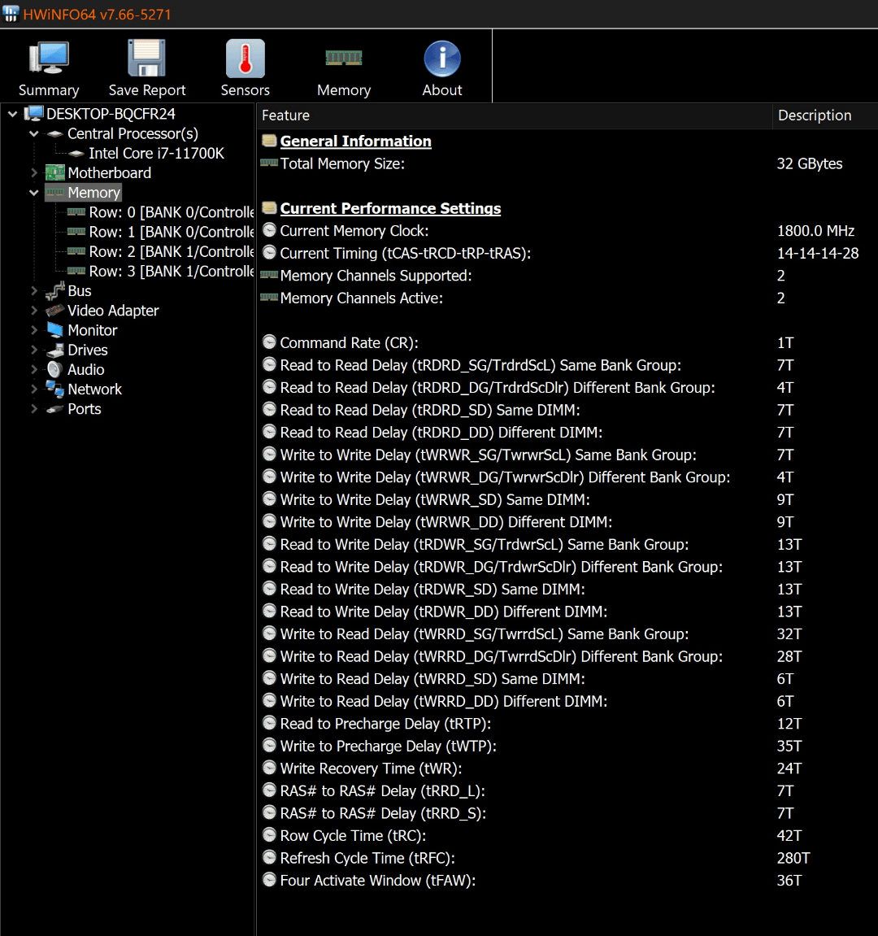
Task: Expand the Bus tree node
Action: coord(34,290)
